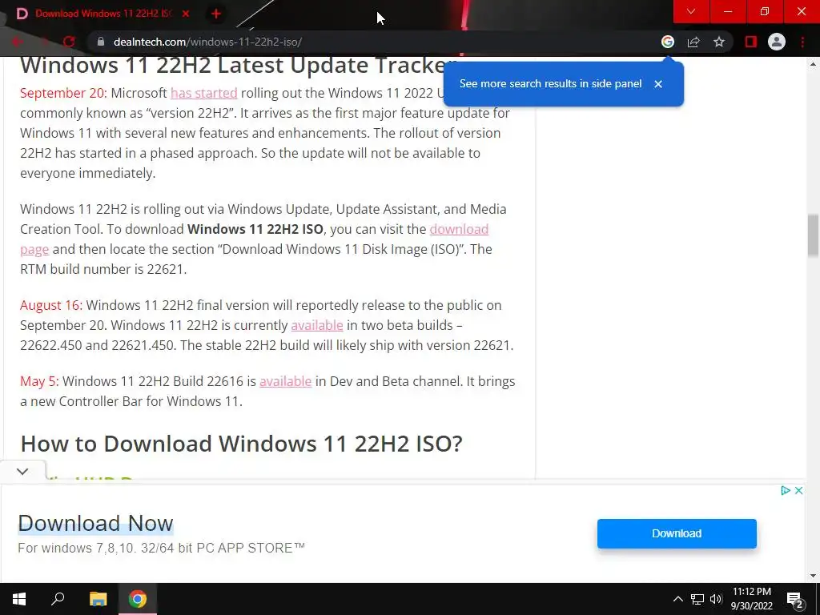820x615 pixels.
Task: Click the 'Download Now' ad headline
Action: pyautogui.click(x=96, y=524)
